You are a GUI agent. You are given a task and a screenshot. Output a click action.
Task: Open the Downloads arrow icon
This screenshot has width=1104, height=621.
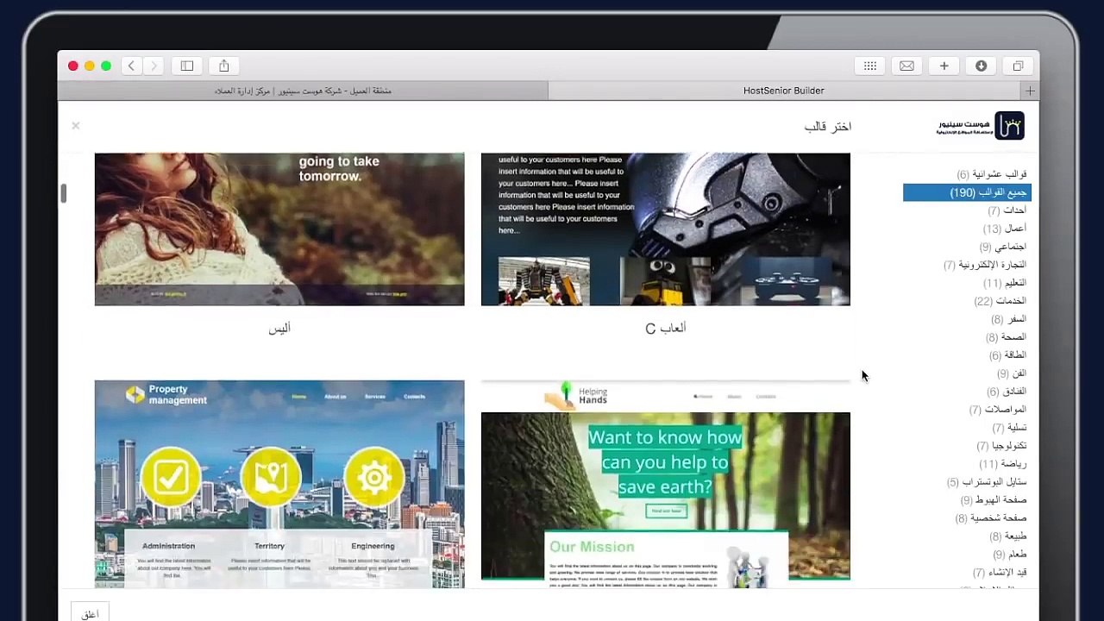tap(982, 66)
